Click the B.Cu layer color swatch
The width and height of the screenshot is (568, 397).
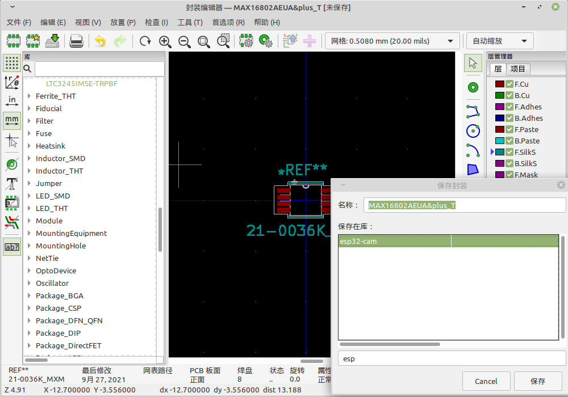(500, 95)
